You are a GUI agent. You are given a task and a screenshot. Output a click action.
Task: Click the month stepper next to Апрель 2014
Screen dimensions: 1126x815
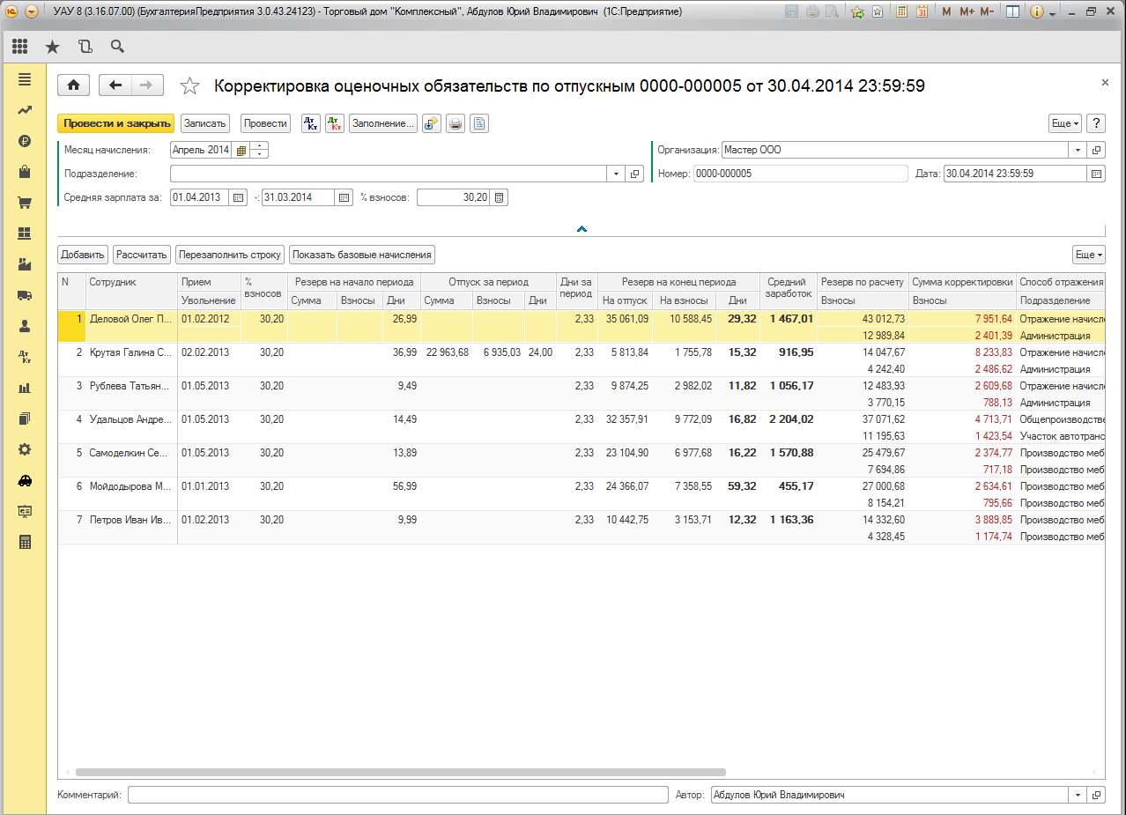(x=259, y=151)
